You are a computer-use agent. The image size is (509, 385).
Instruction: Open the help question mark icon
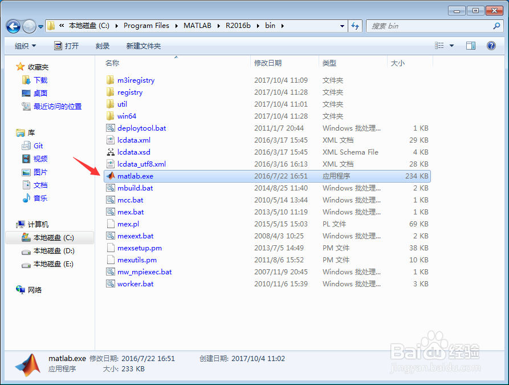[x=491, y=46]
